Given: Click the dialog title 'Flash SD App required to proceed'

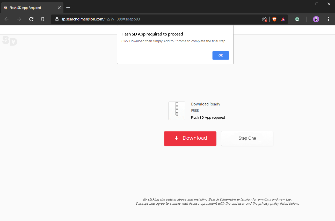Looking at the screenshot, I should [x=152, y=34].
